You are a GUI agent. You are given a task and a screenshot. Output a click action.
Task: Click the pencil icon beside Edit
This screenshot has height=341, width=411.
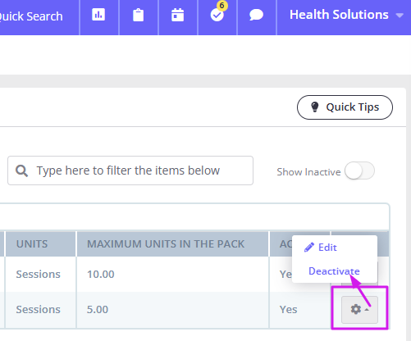tap(309, 248)
